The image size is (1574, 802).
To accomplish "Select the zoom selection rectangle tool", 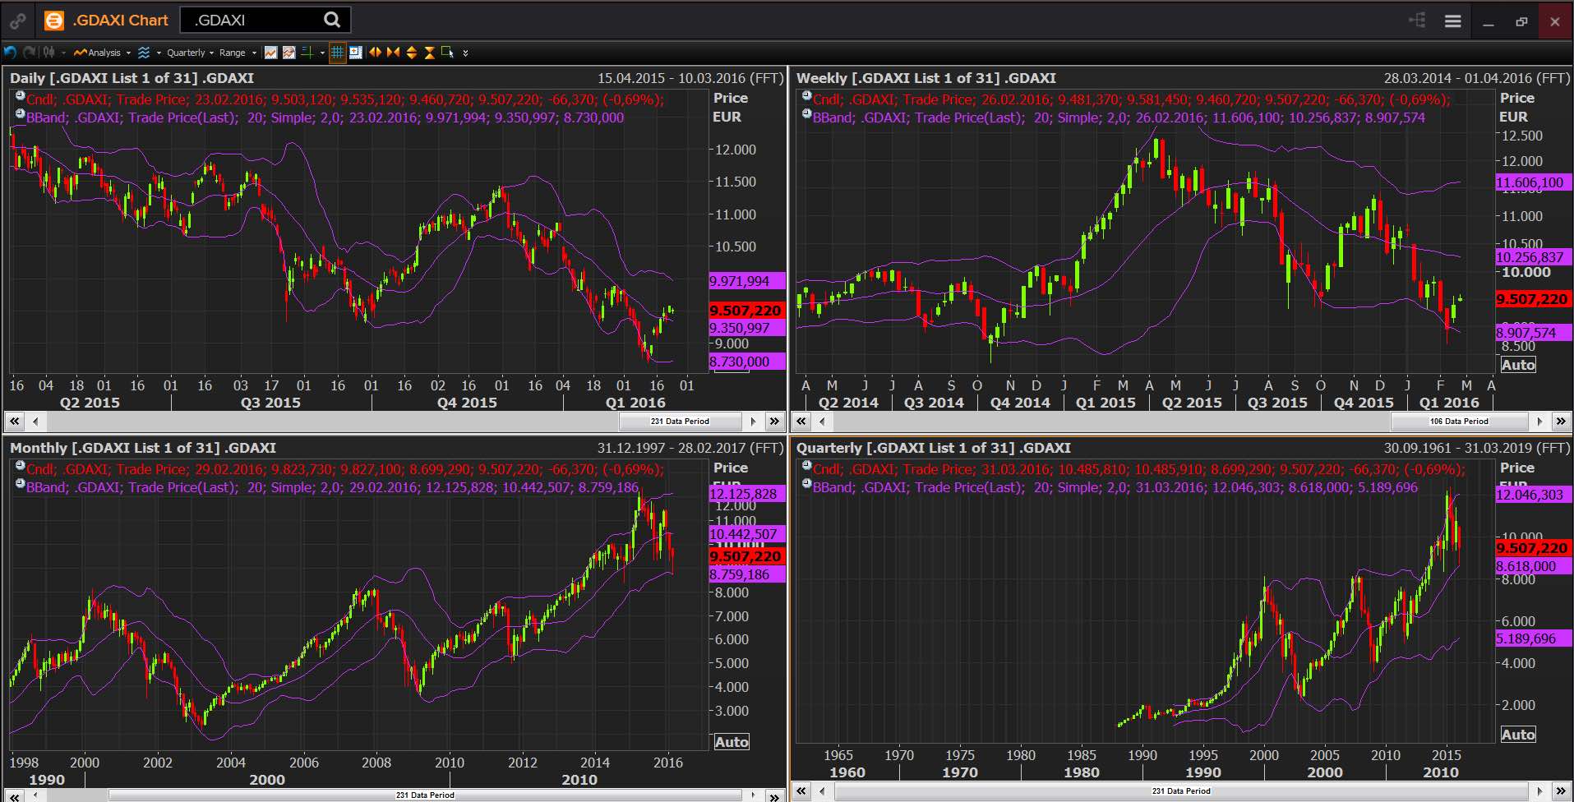I will click(x=447, y=53).
